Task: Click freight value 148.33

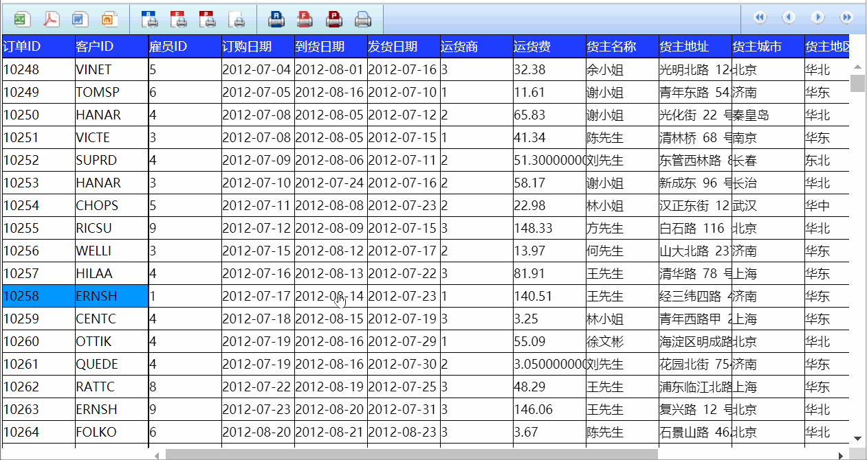Action: (549, 228)
